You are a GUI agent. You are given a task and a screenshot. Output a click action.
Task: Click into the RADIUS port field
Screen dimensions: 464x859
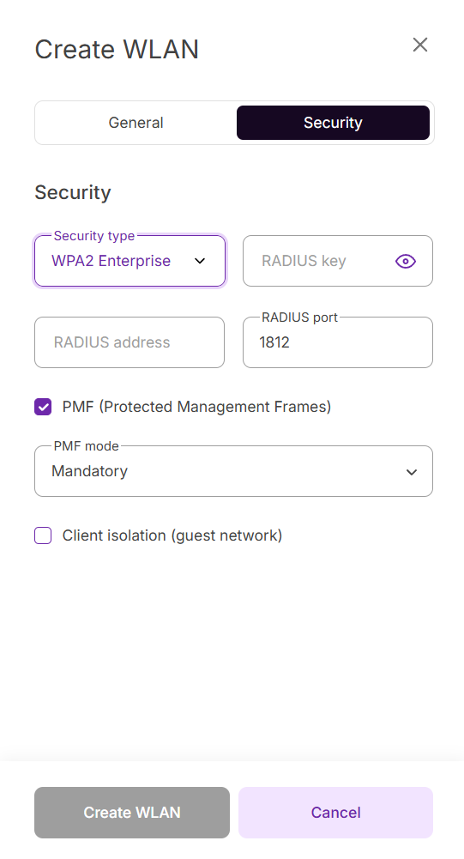[338, 342]
